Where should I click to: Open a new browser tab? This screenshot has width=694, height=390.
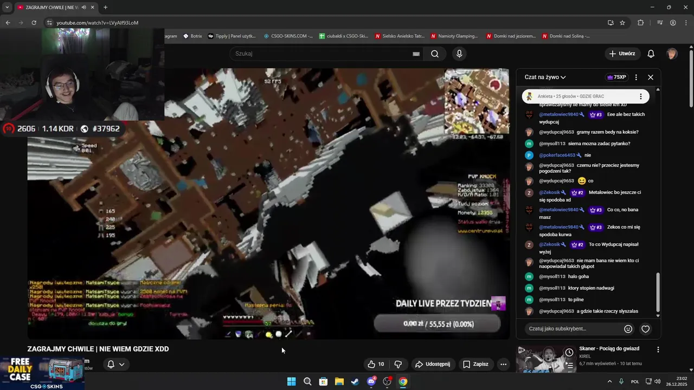coord(105,8)
